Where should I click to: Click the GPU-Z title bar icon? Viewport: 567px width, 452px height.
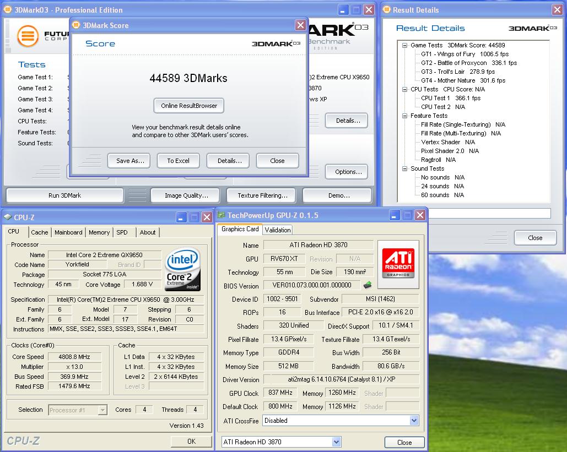[x=221, y=215]
